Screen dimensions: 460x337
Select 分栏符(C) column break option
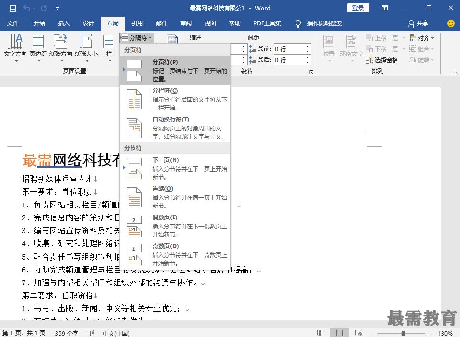click(175, 99)
